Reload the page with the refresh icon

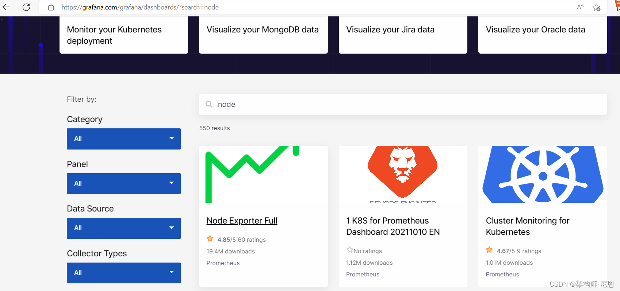pos(26,7)
